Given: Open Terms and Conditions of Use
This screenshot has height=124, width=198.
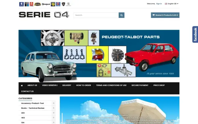Looking at the screenshot, I should click(x=111, y=85).
